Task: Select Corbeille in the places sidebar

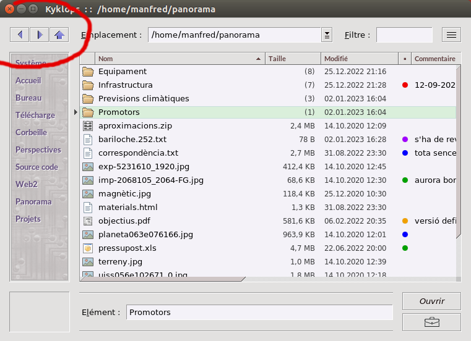Action: [x=31, y=133]
